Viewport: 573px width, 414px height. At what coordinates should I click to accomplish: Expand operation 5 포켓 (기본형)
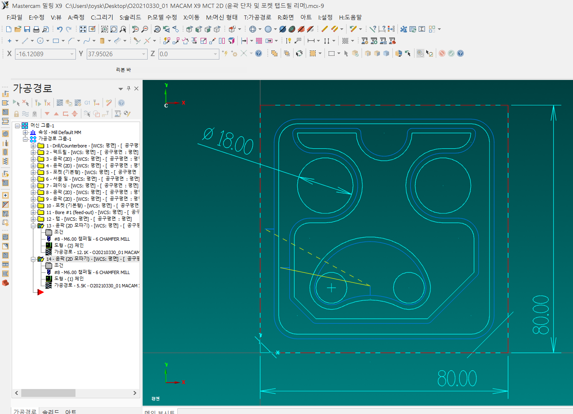[33, 172]
